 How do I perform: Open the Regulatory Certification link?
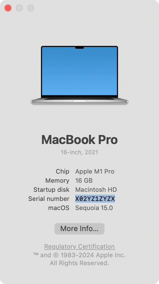pyautogui.click(x=79, y=246)
